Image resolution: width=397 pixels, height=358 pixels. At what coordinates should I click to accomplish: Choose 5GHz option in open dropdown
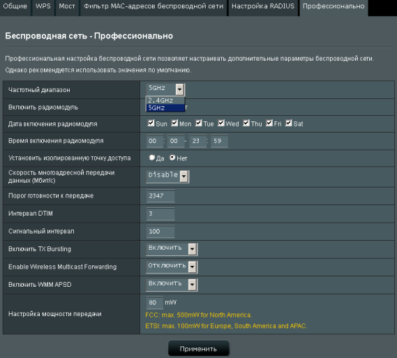click(x=165, y=108)
